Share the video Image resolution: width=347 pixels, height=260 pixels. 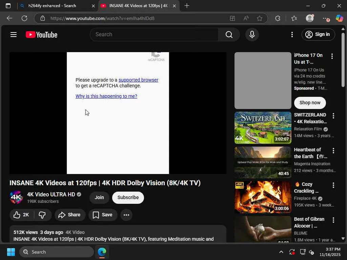click(70, 215)
